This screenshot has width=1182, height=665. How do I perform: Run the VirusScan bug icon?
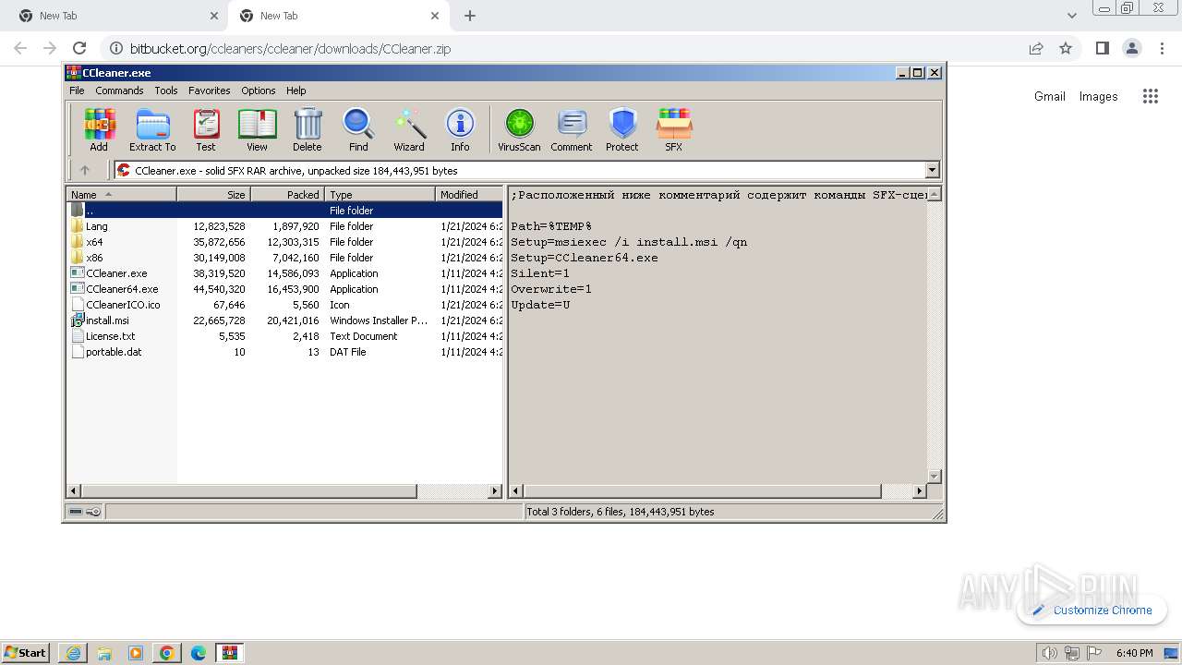(519, 130)
